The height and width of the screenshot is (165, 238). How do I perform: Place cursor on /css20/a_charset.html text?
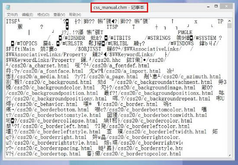(x=39, y=66)
